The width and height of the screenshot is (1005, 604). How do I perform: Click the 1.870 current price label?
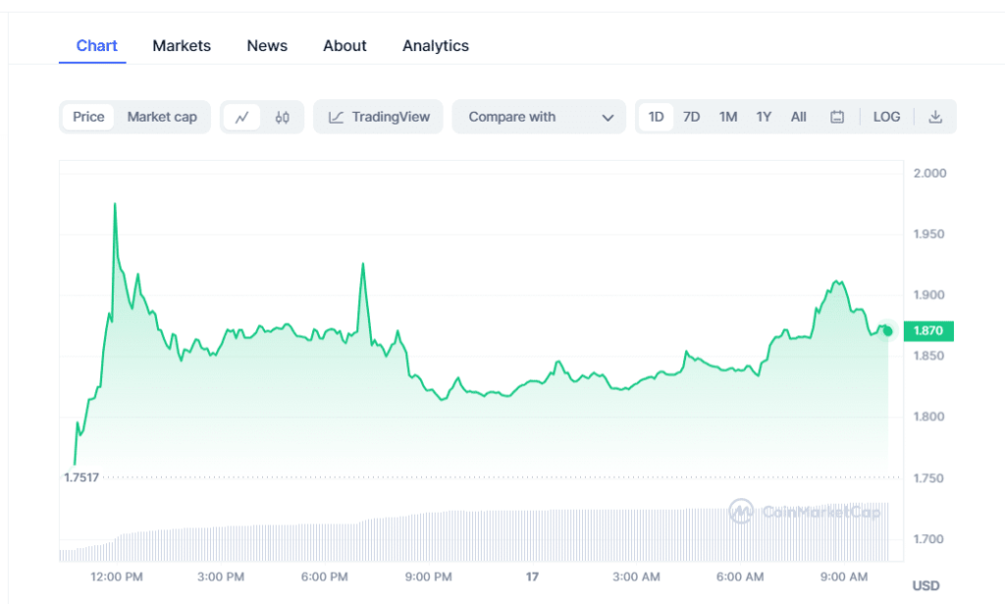927,331
